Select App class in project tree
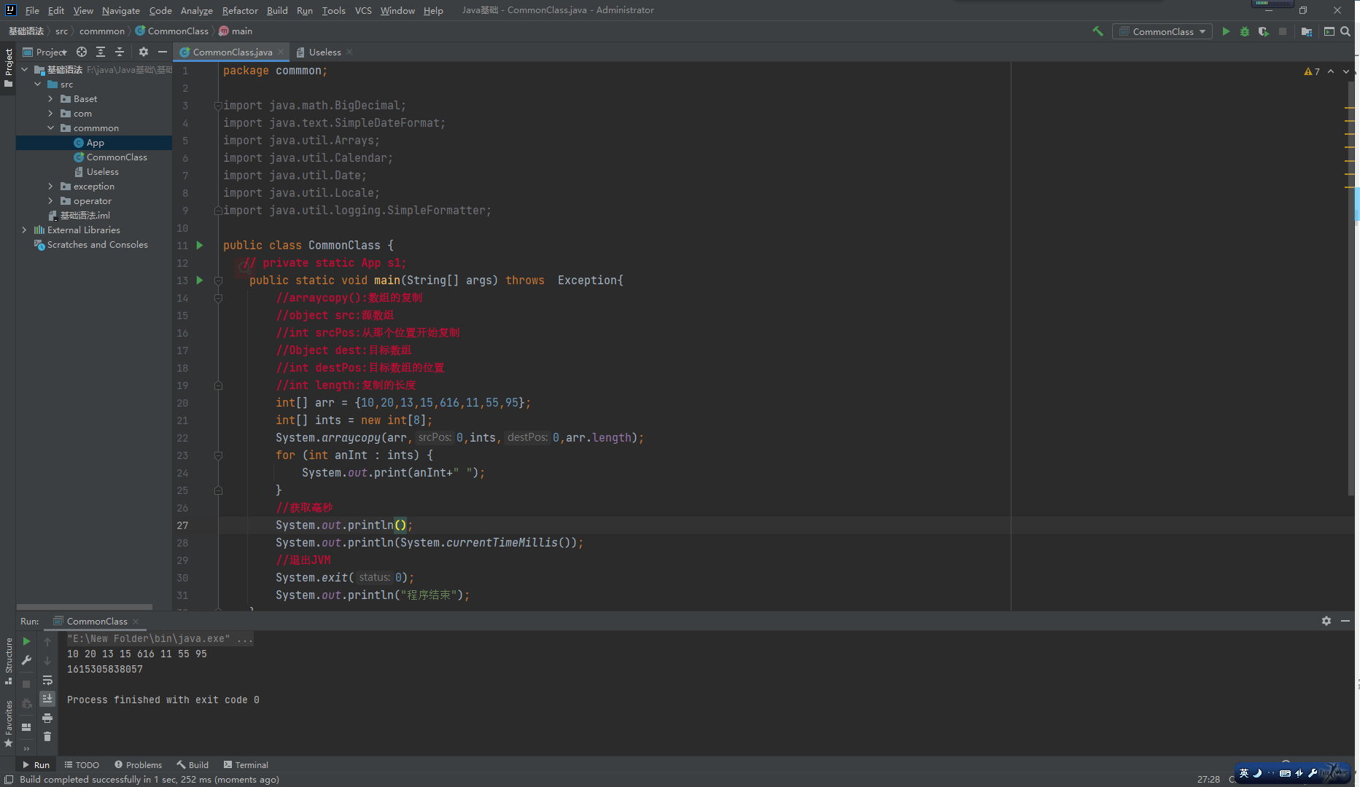The image size is (1360, 787). tap(95, 143)
